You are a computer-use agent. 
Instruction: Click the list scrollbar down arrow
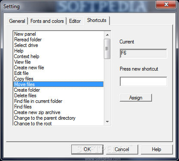coord(107,122)
